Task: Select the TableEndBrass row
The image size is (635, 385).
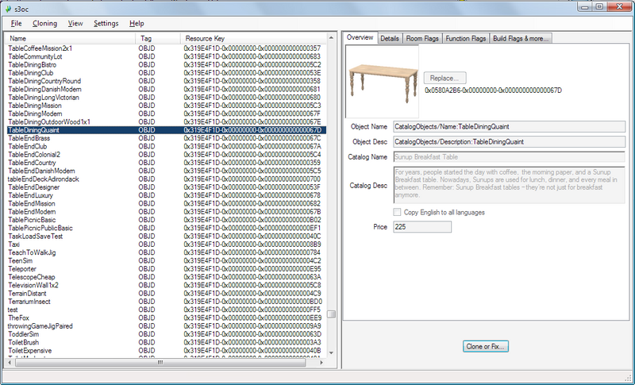Action: [167, 138]
